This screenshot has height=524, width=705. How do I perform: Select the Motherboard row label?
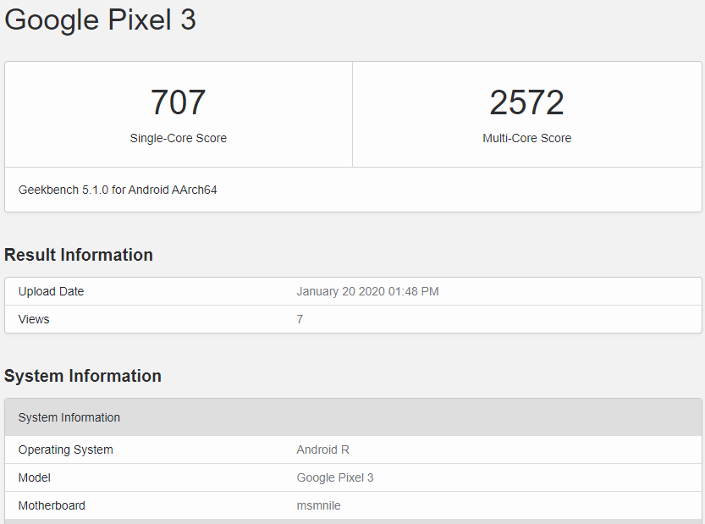click(x=52, y=505)
